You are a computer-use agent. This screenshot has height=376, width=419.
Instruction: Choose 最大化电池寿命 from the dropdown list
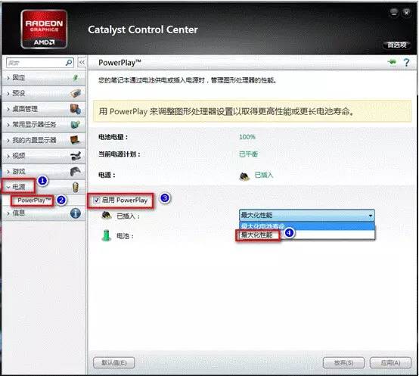[307, 226]
